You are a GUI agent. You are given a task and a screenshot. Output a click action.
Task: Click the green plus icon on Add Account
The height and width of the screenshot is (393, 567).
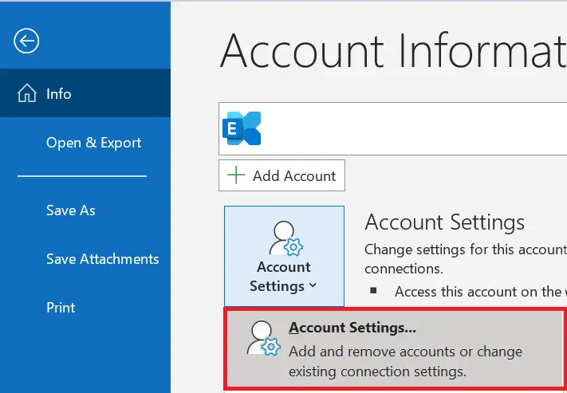click(236, 175)
